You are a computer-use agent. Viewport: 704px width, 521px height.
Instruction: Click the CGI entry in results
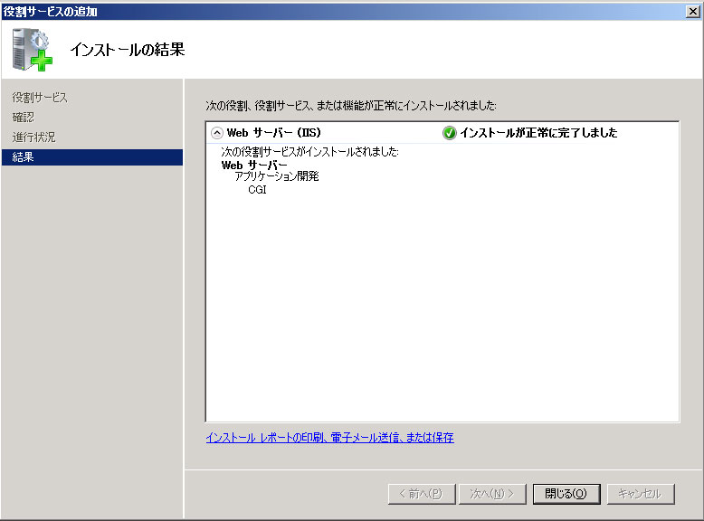click(257, 190)
